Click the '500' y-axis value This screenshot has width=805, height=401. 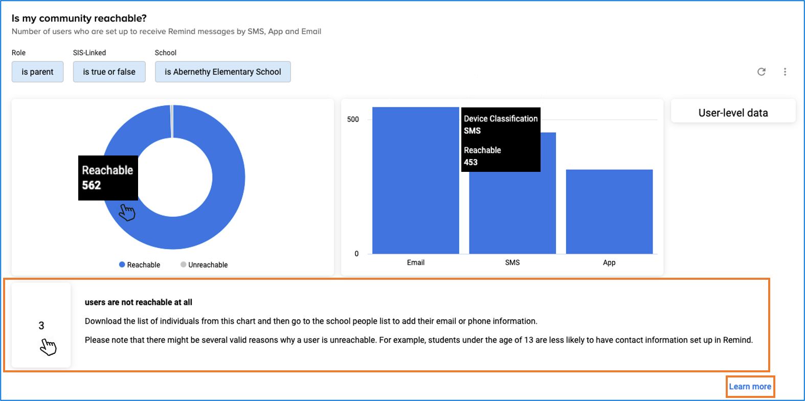(x=353, y=119)
